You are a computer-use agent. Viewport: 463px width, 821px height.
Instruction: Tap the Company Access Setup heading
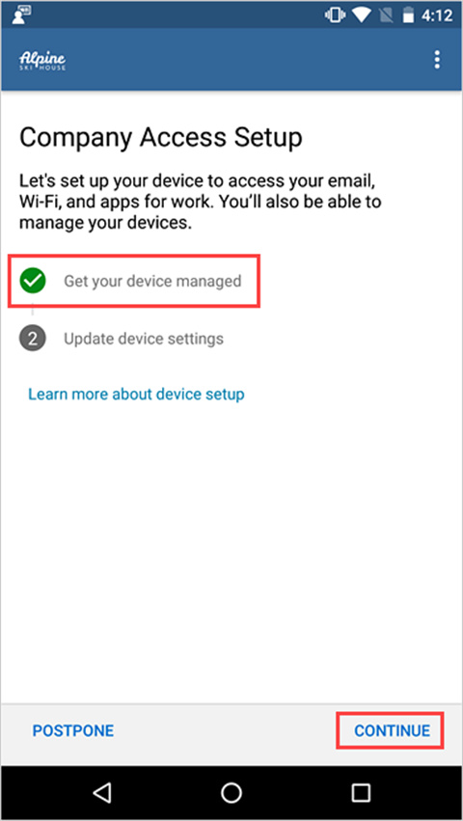click(161, 139)
